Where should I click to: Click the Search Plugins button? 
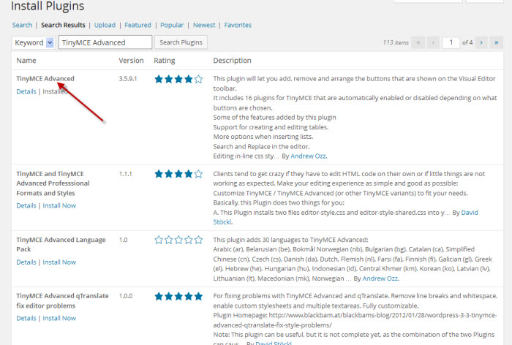click(181, 42)
